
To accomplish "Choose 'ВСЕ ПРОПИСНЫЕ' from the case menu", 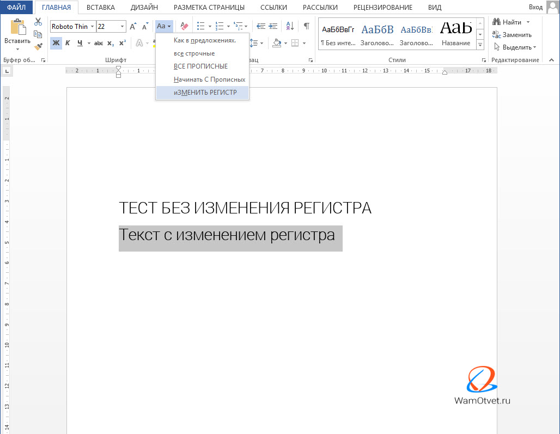I will (200, 66).
